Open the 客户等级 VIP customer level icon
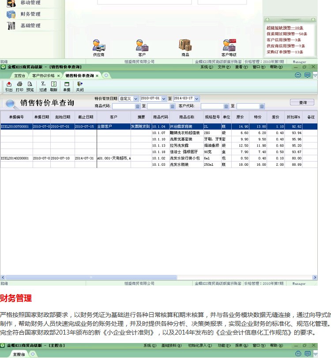Image resolution: width=331 pixels, height=358 pixels. (x=229, y=46)
